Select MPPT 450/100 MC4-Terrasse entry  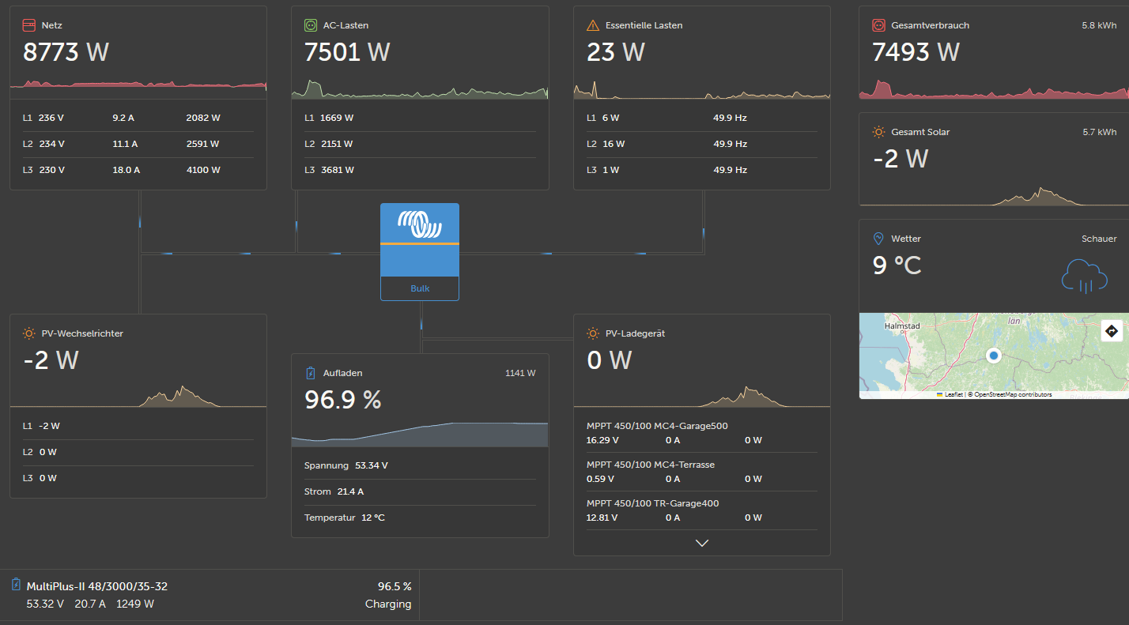click(x=701, y=472)
